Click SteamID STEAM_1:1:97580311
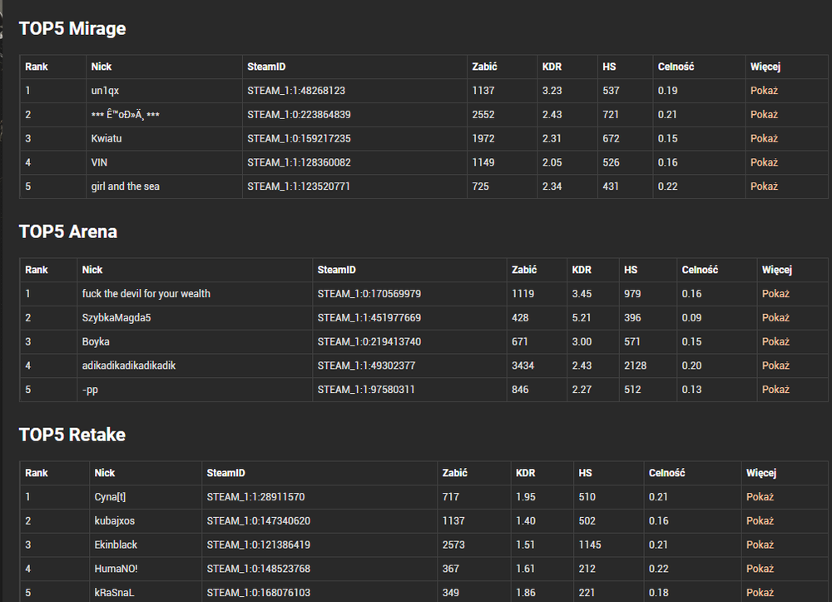The height and width of the screenshot is (602, 832). point(366,390)
